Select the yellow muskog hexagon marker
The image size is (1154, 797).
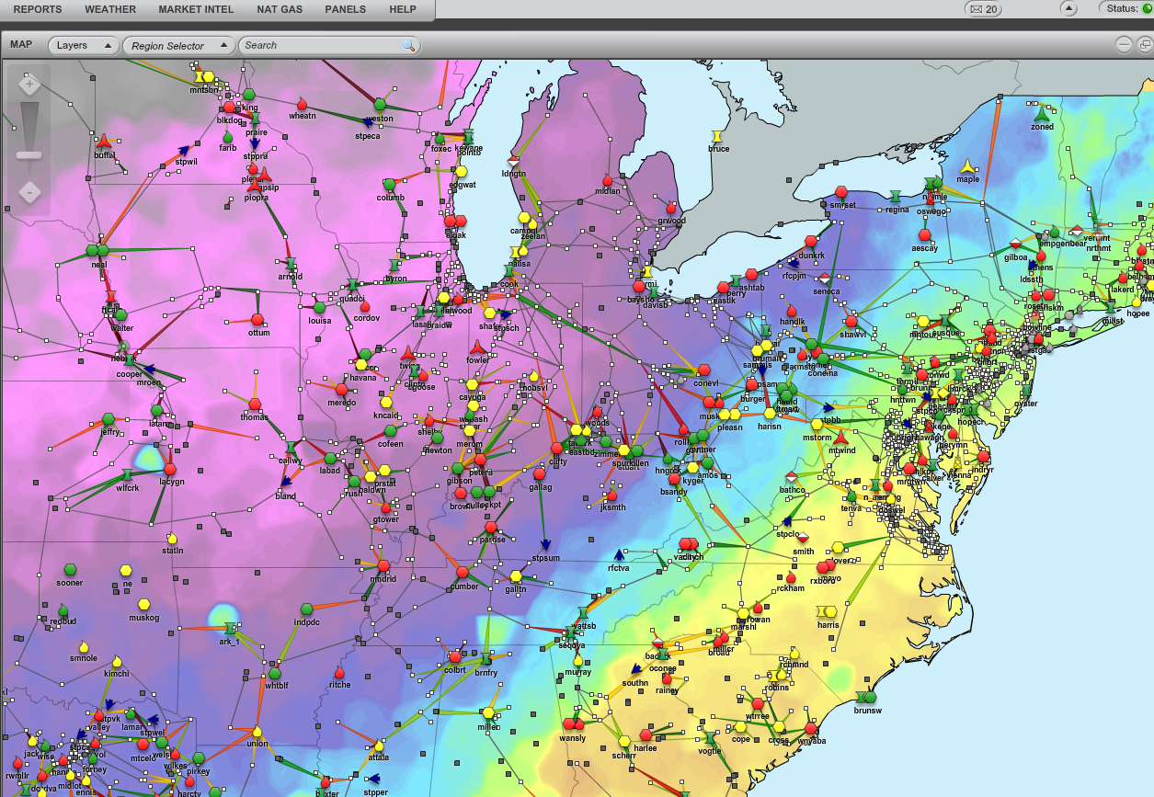tap(143, 605)
